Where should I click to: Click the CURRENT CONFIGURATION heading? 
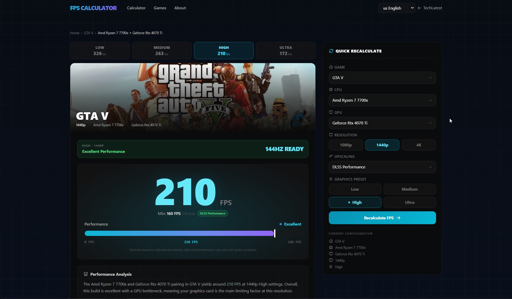[x=351, y=234]
